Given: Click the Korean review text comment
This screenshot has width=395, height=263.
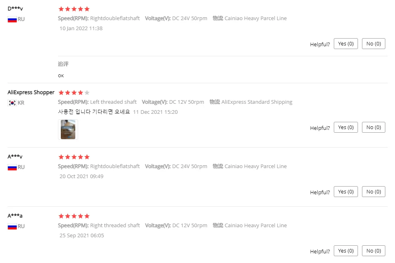Looking at the screenshot, I should click(94, 112).
